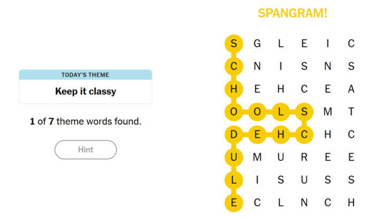Click the yellow SPANGRAM! label
389x218 pixels.
coord(292,13)
